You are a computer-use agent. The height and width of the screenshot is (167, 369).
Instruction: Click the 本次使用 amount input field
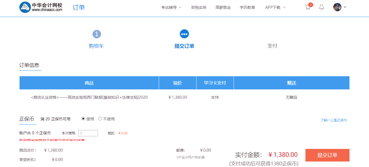[88, 133]
